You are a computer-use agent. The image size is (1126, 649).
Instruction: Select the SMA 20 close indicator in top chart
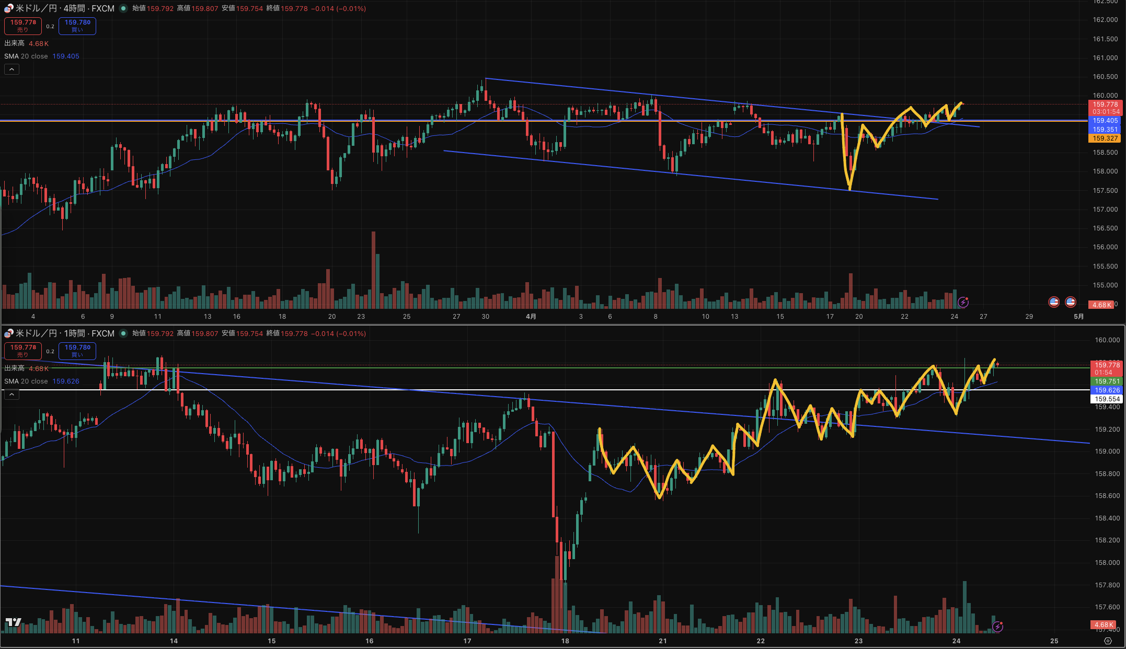point(26,56)
